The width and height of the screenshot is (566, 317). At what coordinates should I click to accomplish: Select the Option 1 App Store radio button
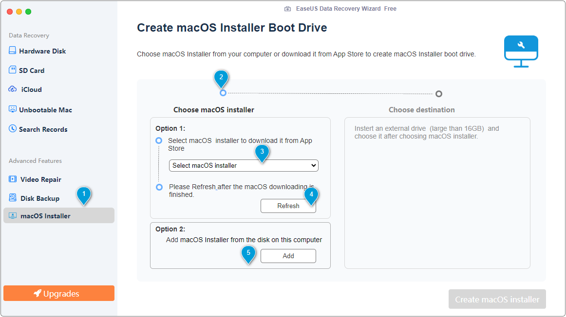(159, 140)
